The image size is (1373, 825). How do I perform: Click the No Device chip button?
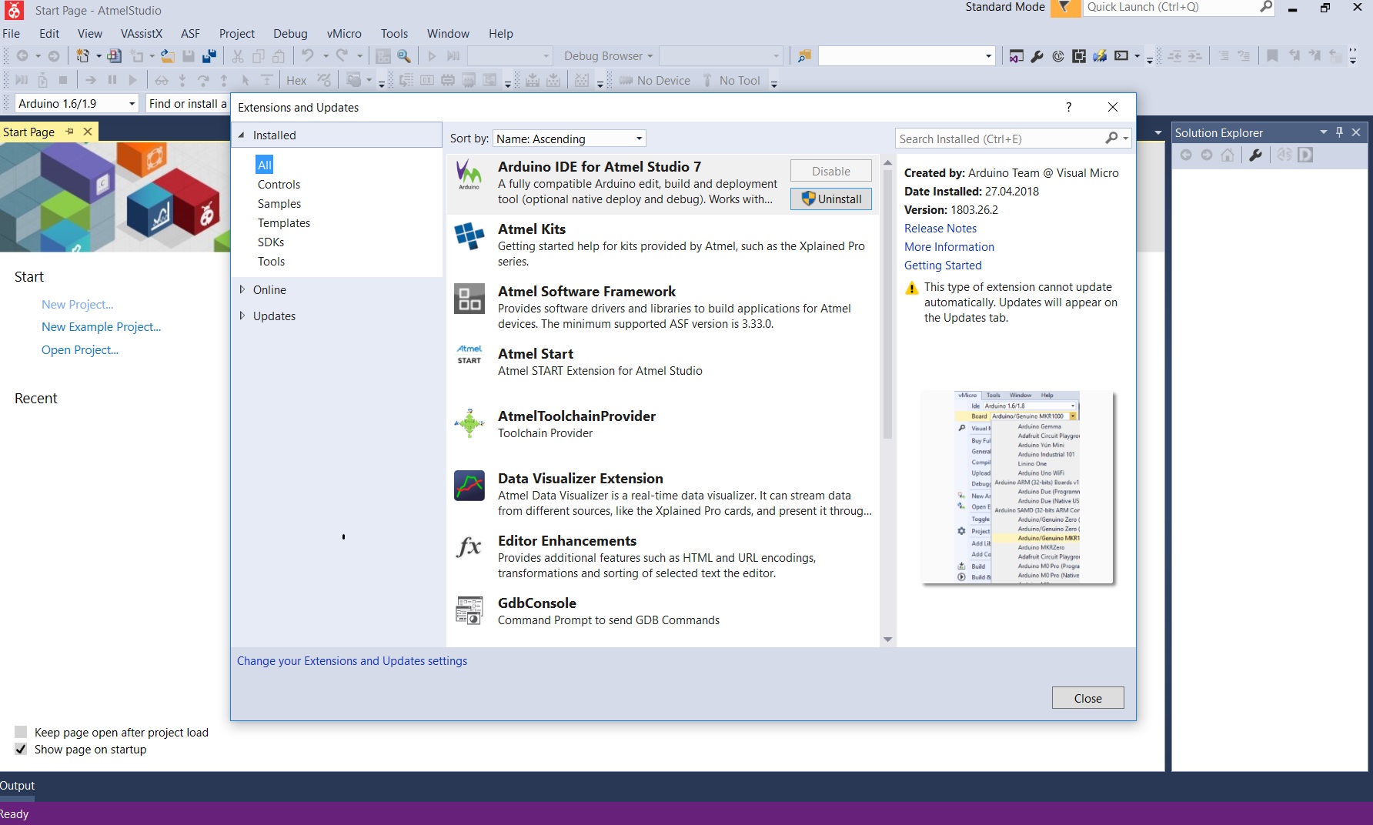[x=655, y=81]
